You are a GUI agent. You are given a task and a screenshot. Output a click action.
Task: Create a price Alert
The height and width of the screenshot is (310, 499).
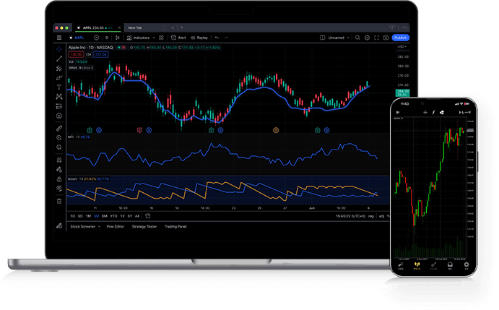click(178, 37)
